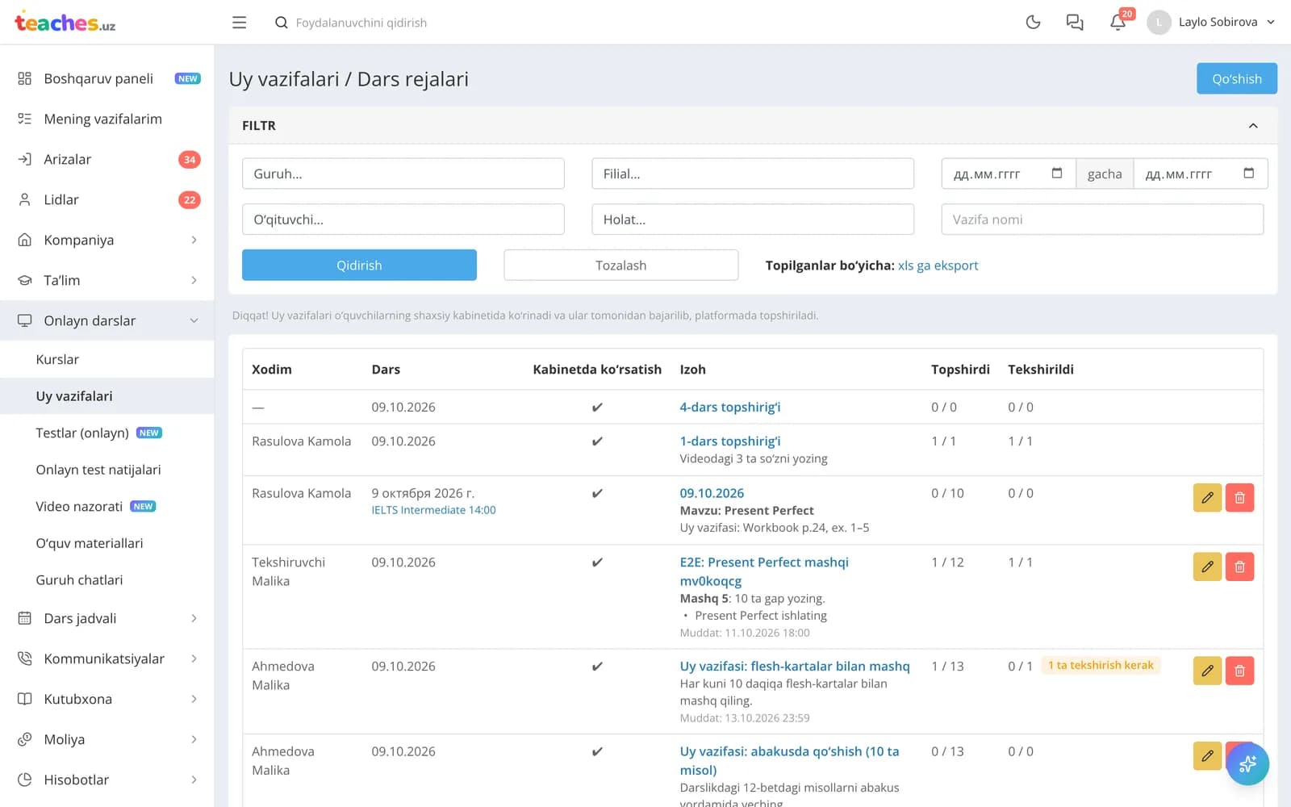Delete the IELTS Intermediate 14:00 homework row
Image resolution: width=1291 pixels, height=807 pixels.
1239,498
